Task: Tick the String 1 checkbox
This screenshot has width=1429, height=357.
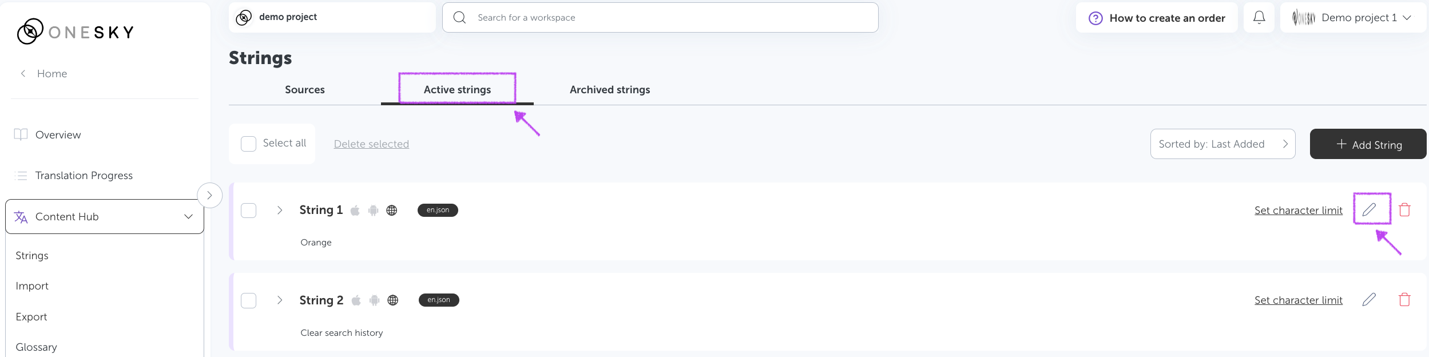Action: (248, 211)
